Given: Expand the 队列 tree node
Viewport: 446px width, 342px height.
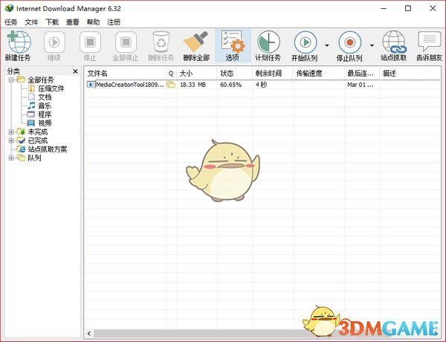Looking at the screenshot, I should pos(11,158).
